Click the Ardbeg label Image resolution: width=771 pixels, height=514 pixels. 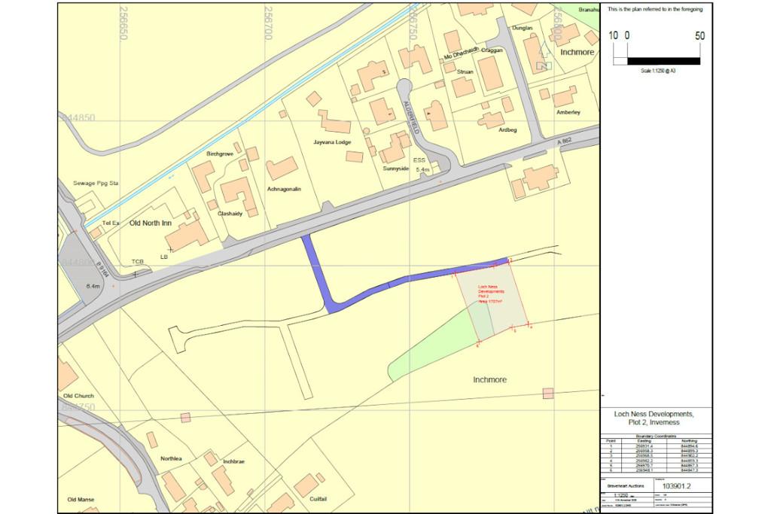pyautogui.click(x=507, y=130)
